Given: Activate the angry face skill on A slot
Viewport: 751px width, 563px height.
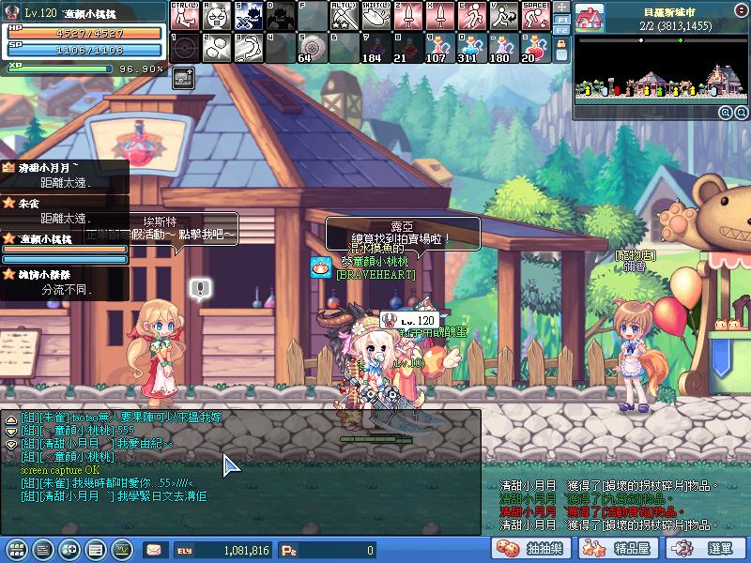Looking at the screenshot, I should tap(218, 16).
